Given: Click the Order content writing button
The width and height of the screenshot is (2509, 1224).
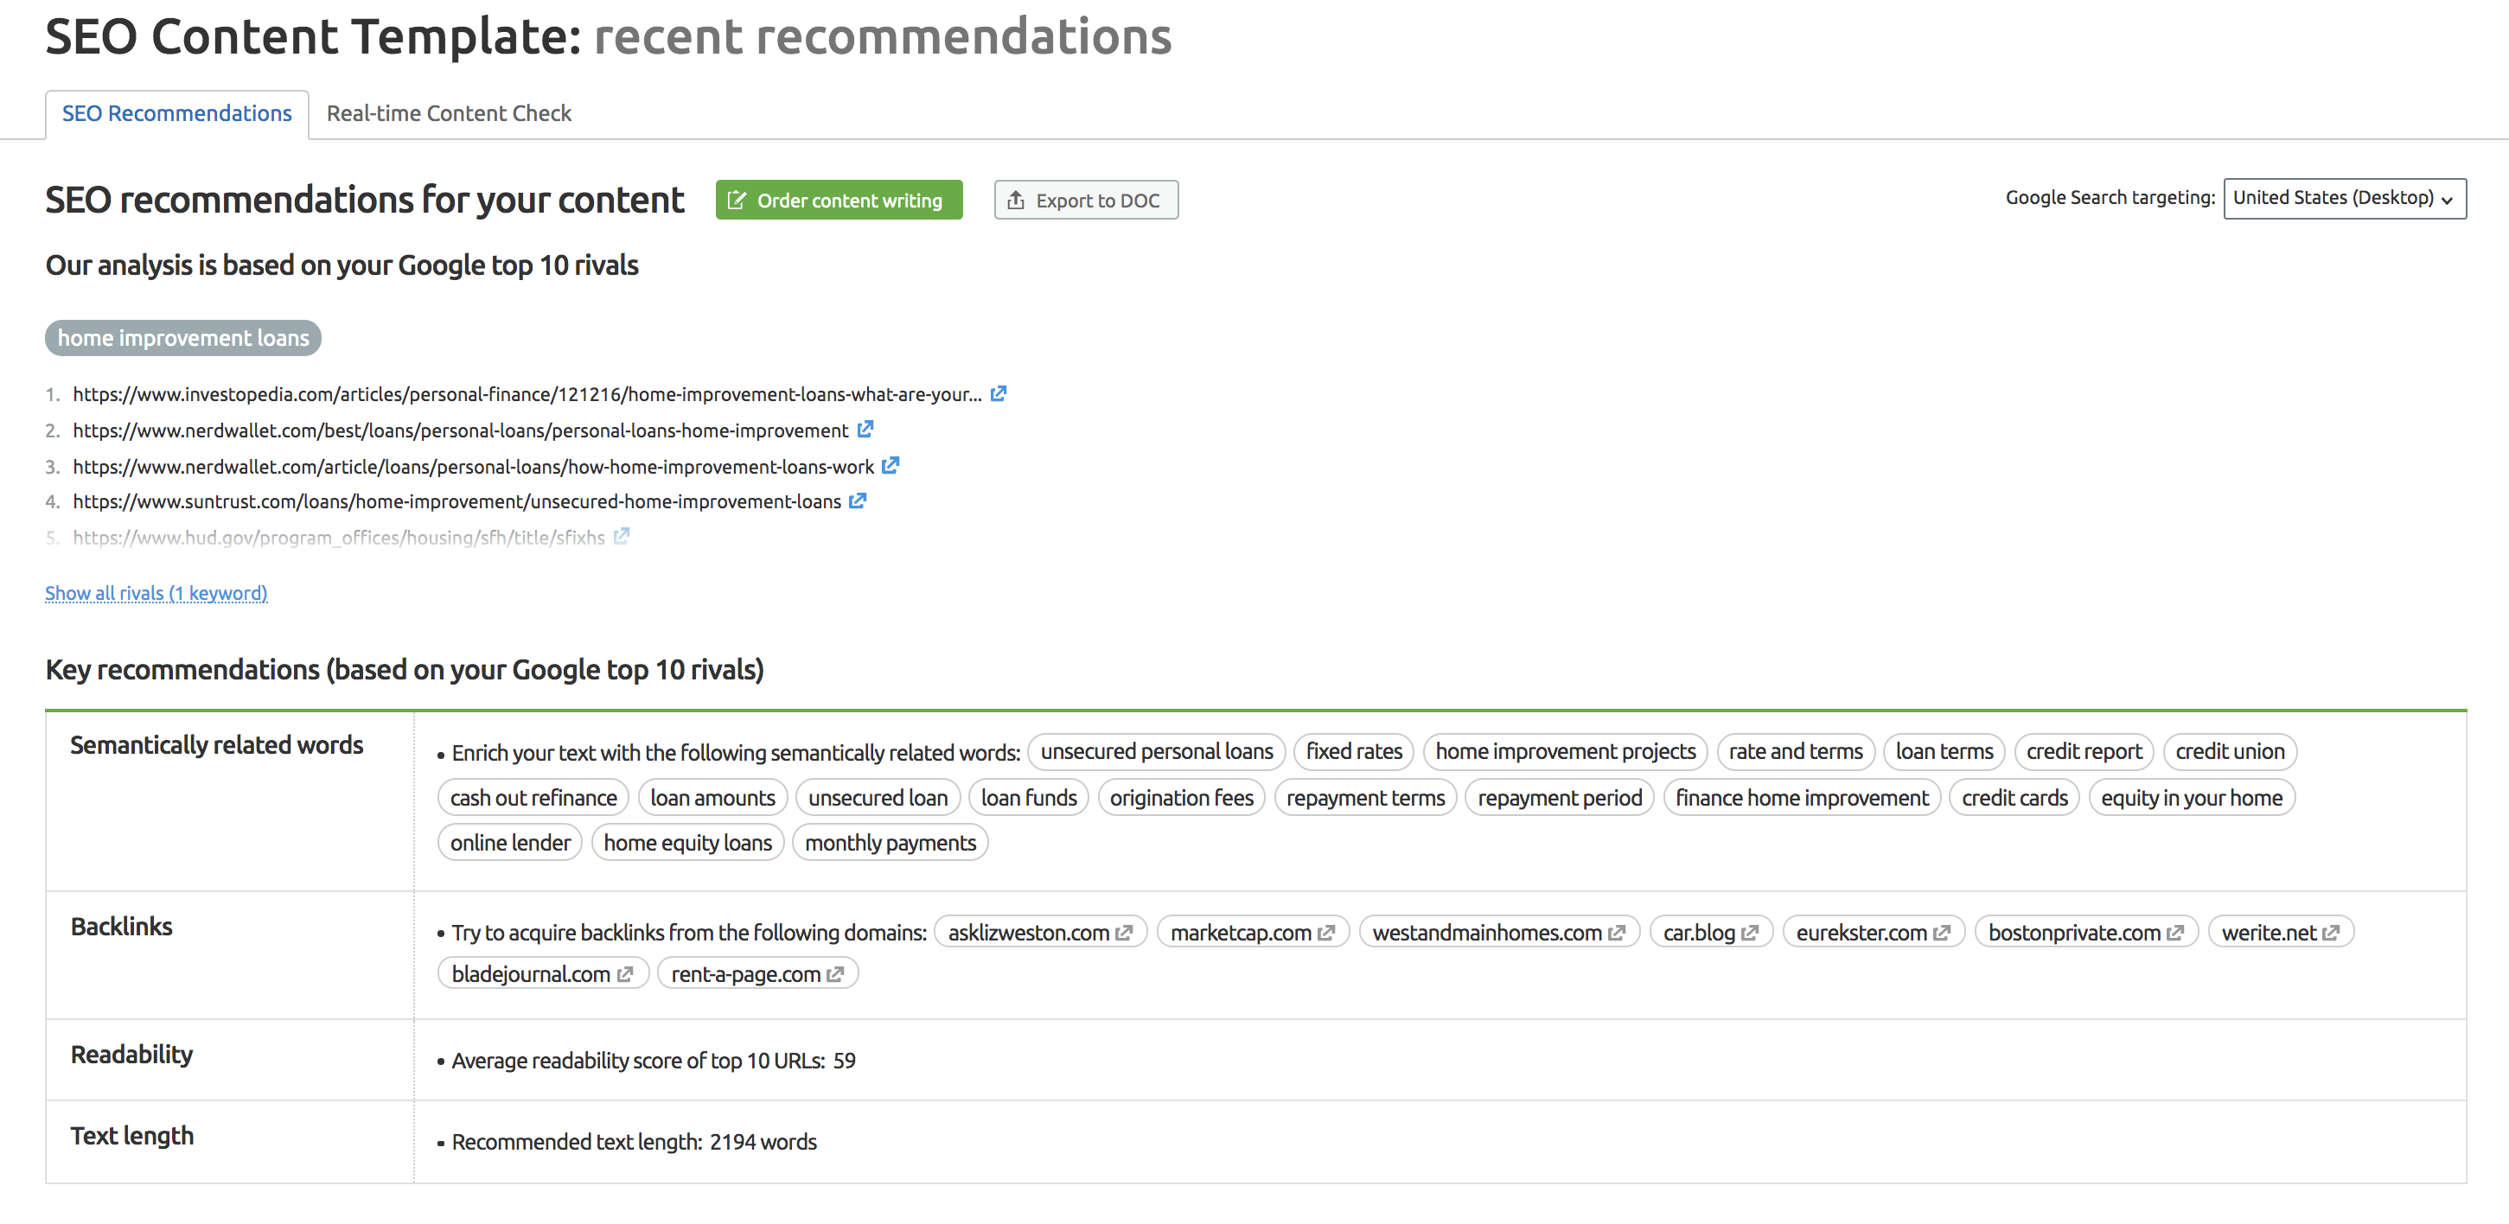Looking at the screenshot, I should (x=839, y=200).
